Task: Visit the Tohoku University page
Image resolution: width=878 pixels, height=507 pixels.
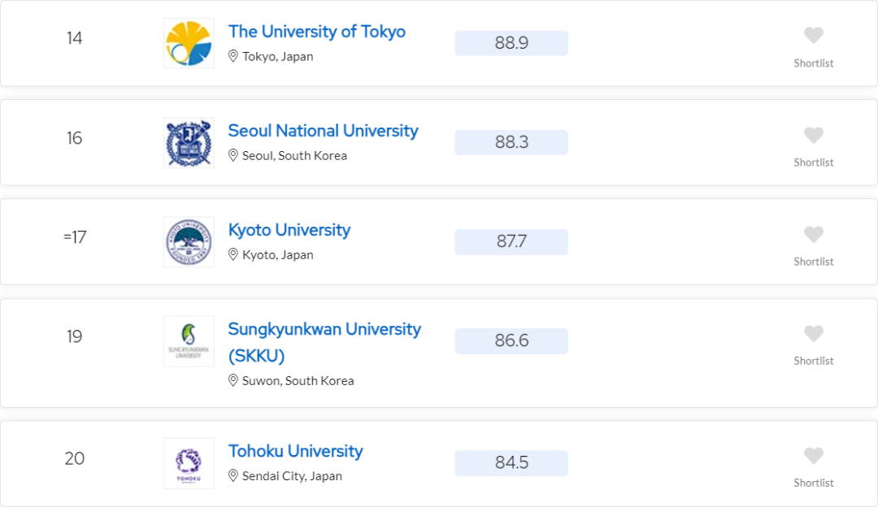Action: [295, 451]
